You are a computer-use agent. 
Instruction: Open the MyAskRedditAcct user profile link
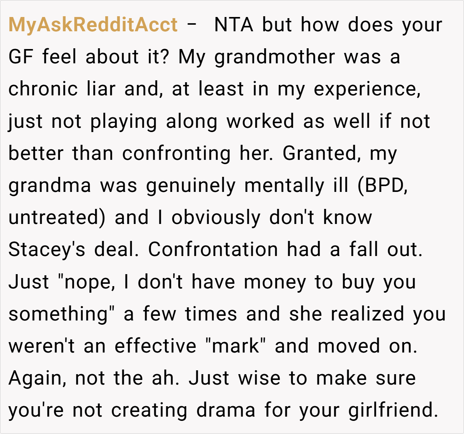(x=93, y=25)
